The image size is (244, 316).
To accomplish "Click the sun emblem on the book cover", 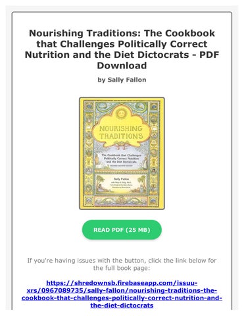I will click(x=120, y=113).
